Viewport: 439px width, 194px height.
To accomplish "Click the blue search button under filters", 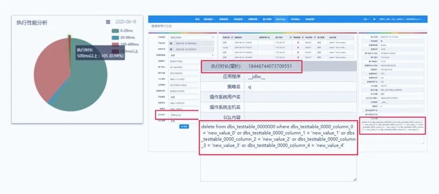I will pyautogui.click(x=184, y=127).
